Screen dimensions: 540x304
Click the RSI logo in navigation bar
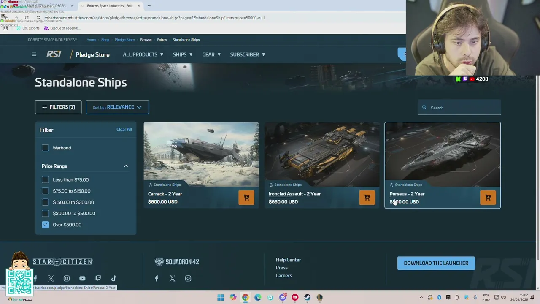(54, 54)
